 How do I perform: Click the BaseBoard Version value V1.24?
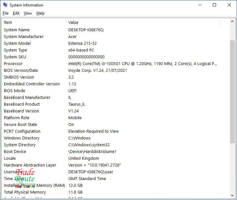click(74, 111)
